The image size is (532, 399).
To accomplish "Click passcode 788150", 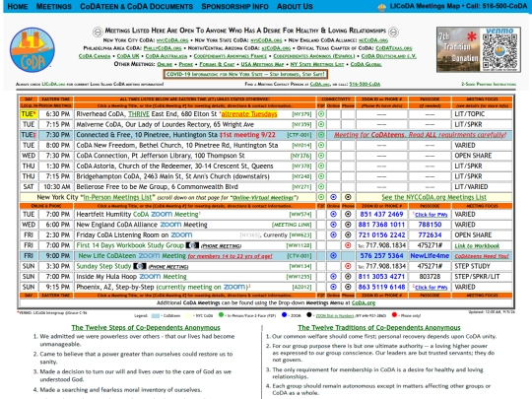I will 430,225.
